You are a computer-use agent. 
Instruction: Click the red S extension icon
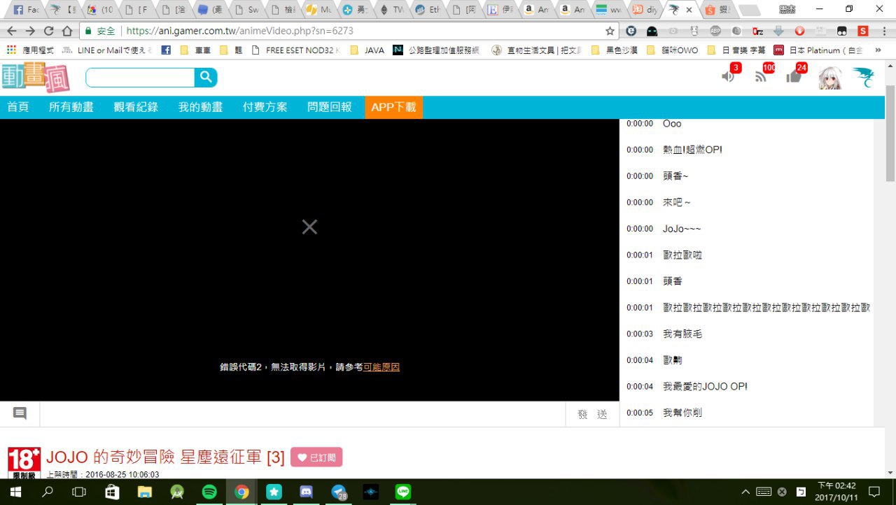[x=863, y=31]
